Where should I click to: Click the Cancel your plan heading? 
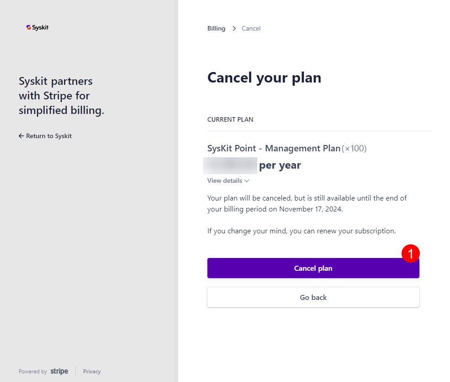264,77
